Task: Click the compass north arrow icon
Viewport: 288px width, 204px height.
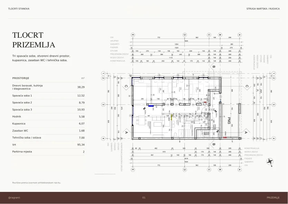Action: point(270,162)
